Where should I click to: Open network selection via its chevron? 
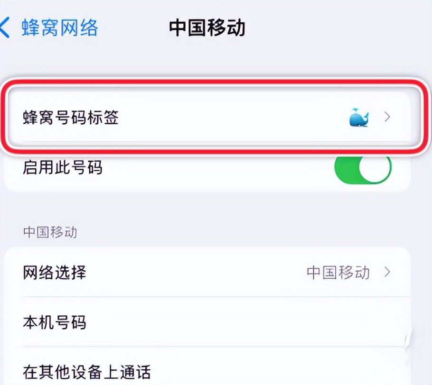click(387, 272)
